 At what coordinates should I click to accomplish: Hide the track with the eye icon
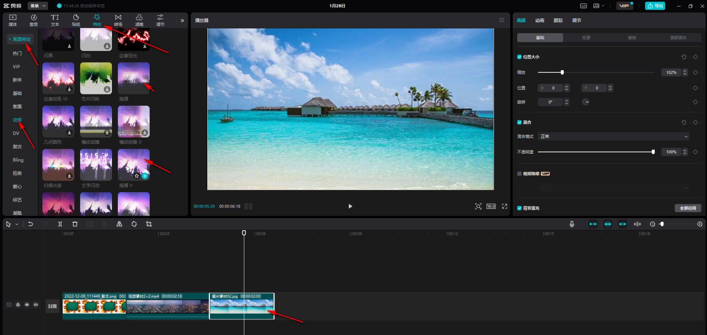pyautogui.click(x=27, y=305)
